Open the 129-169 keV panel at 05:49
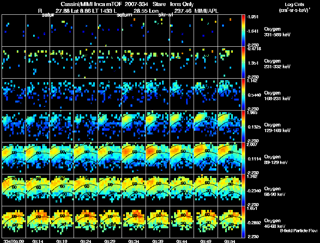This screenshot has height=243, width=320. click(206, 126)
